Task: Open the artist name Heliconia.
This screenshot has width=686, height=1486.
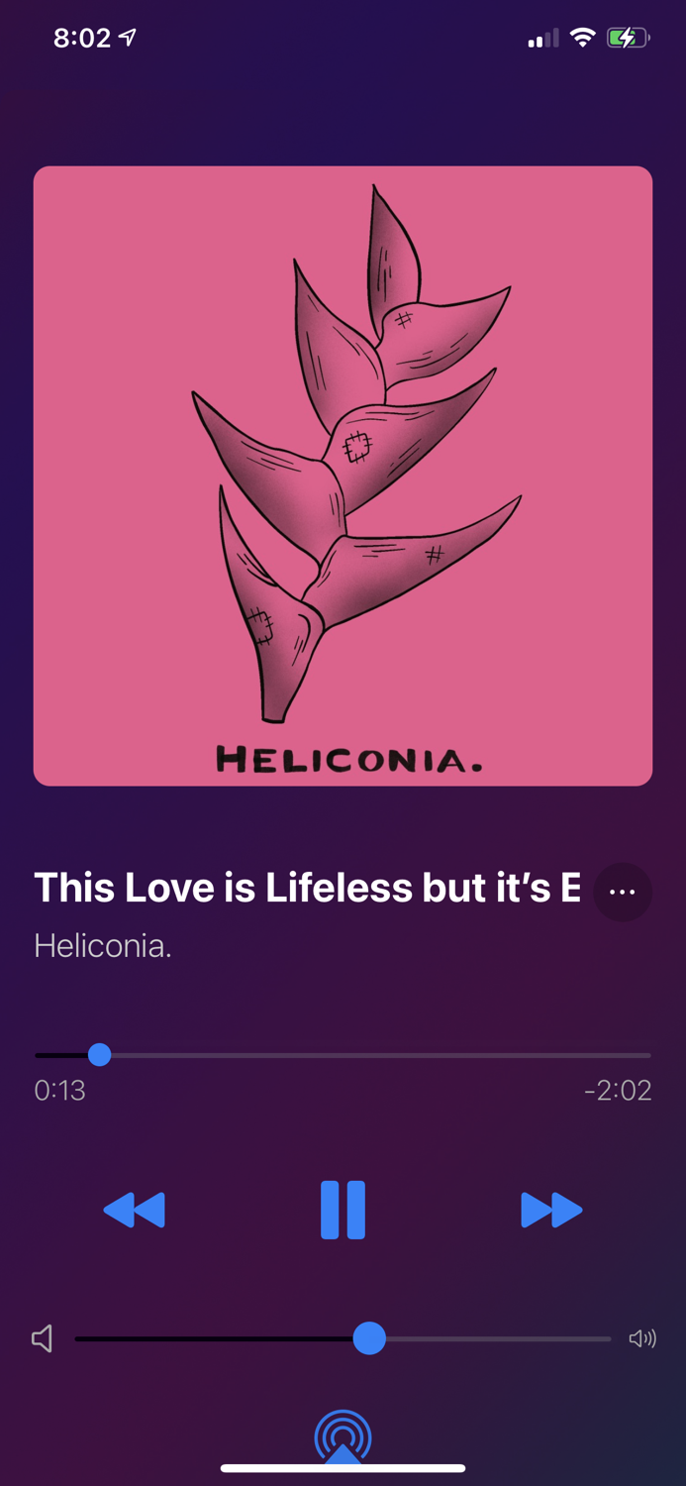Action: tap(103, 945)
